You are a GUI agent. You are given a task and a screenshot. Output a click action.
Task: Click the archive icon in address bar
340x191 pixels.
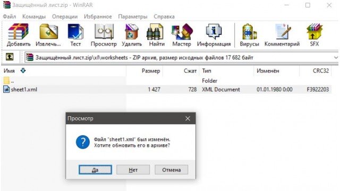(30, 57)
